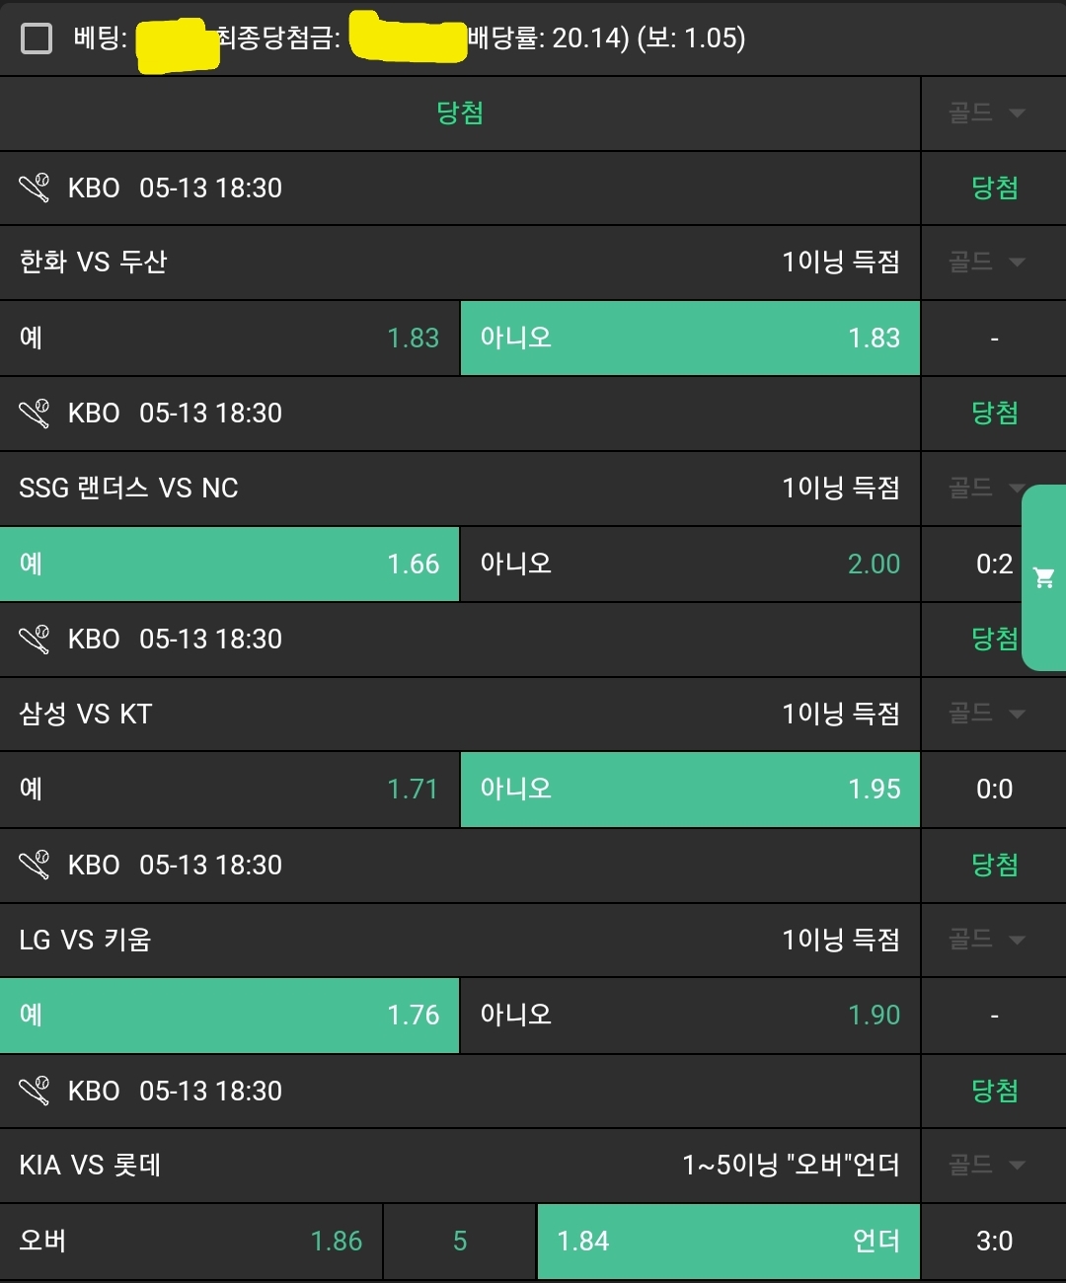Click baseball icon above LG VS 키움
This screenshot has height=1283, width=1066.
35,865
